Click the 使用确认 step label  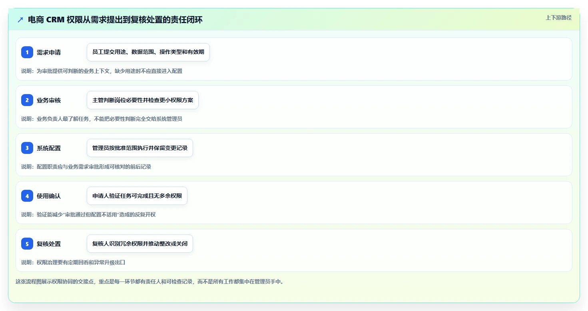click(x=49, y=196)
